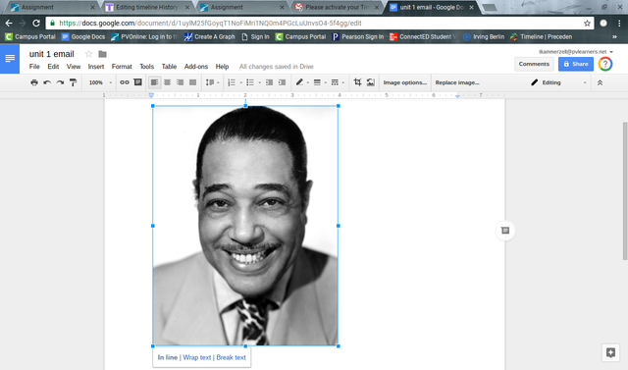Open the Create A Graph bookmark
Viewport: 628px width, 370px height.
coord(209,37)
